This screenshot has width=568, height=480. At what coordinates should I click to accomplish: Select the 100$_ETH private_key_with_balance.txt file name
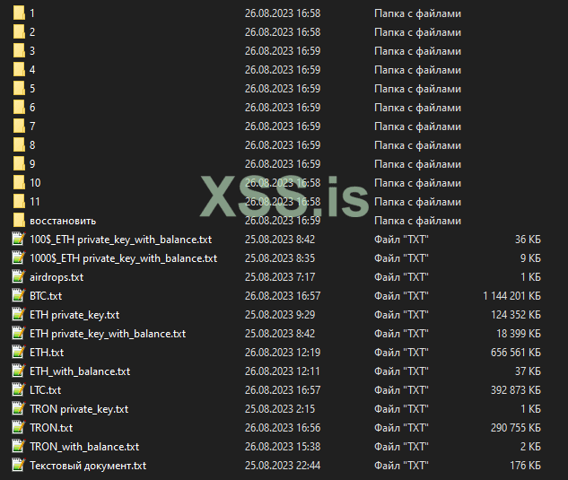pos(120,240)
